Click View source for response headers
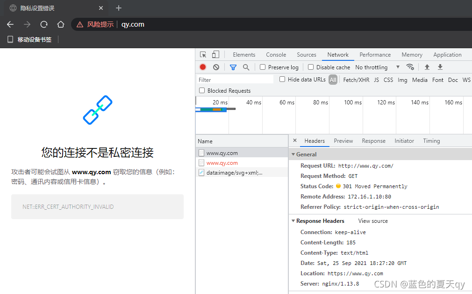Viewport: 472px width, 294px height. coord(373,221)
